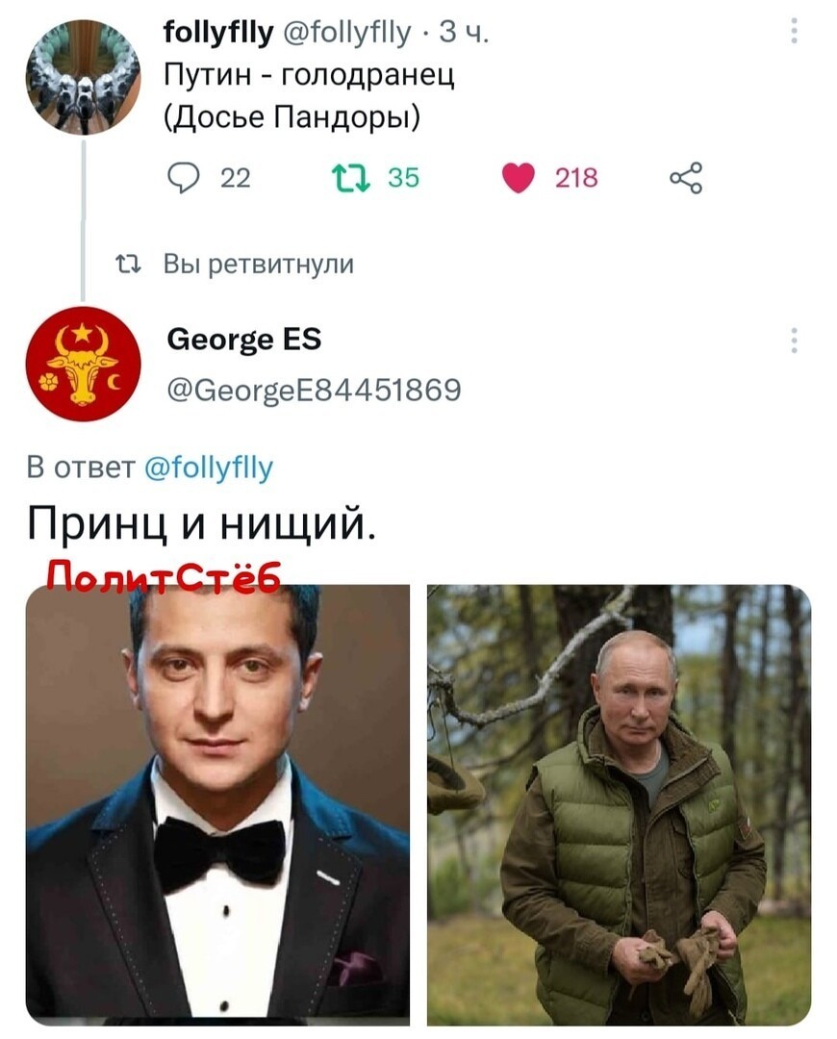Tap the share icon on follyflly's tweet

pos(686,178)
